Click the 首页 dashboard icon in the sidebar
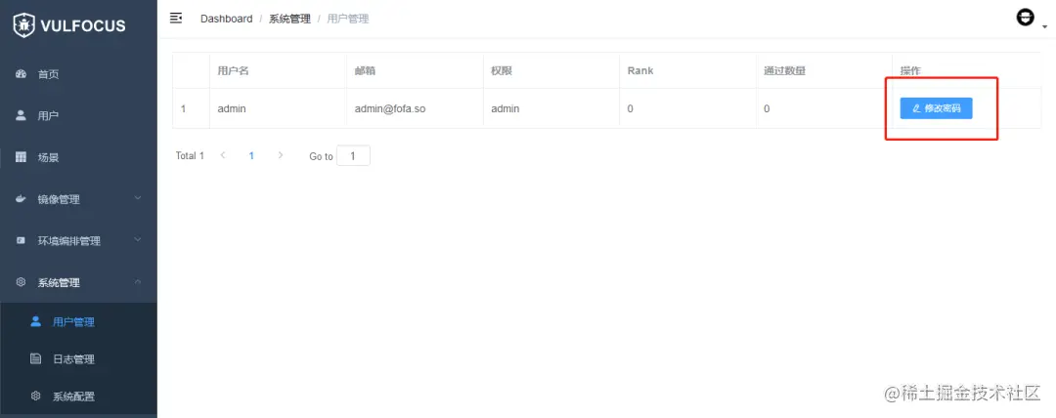The height and width of the screenshot is (418, 1056). (x=21, y=74)
